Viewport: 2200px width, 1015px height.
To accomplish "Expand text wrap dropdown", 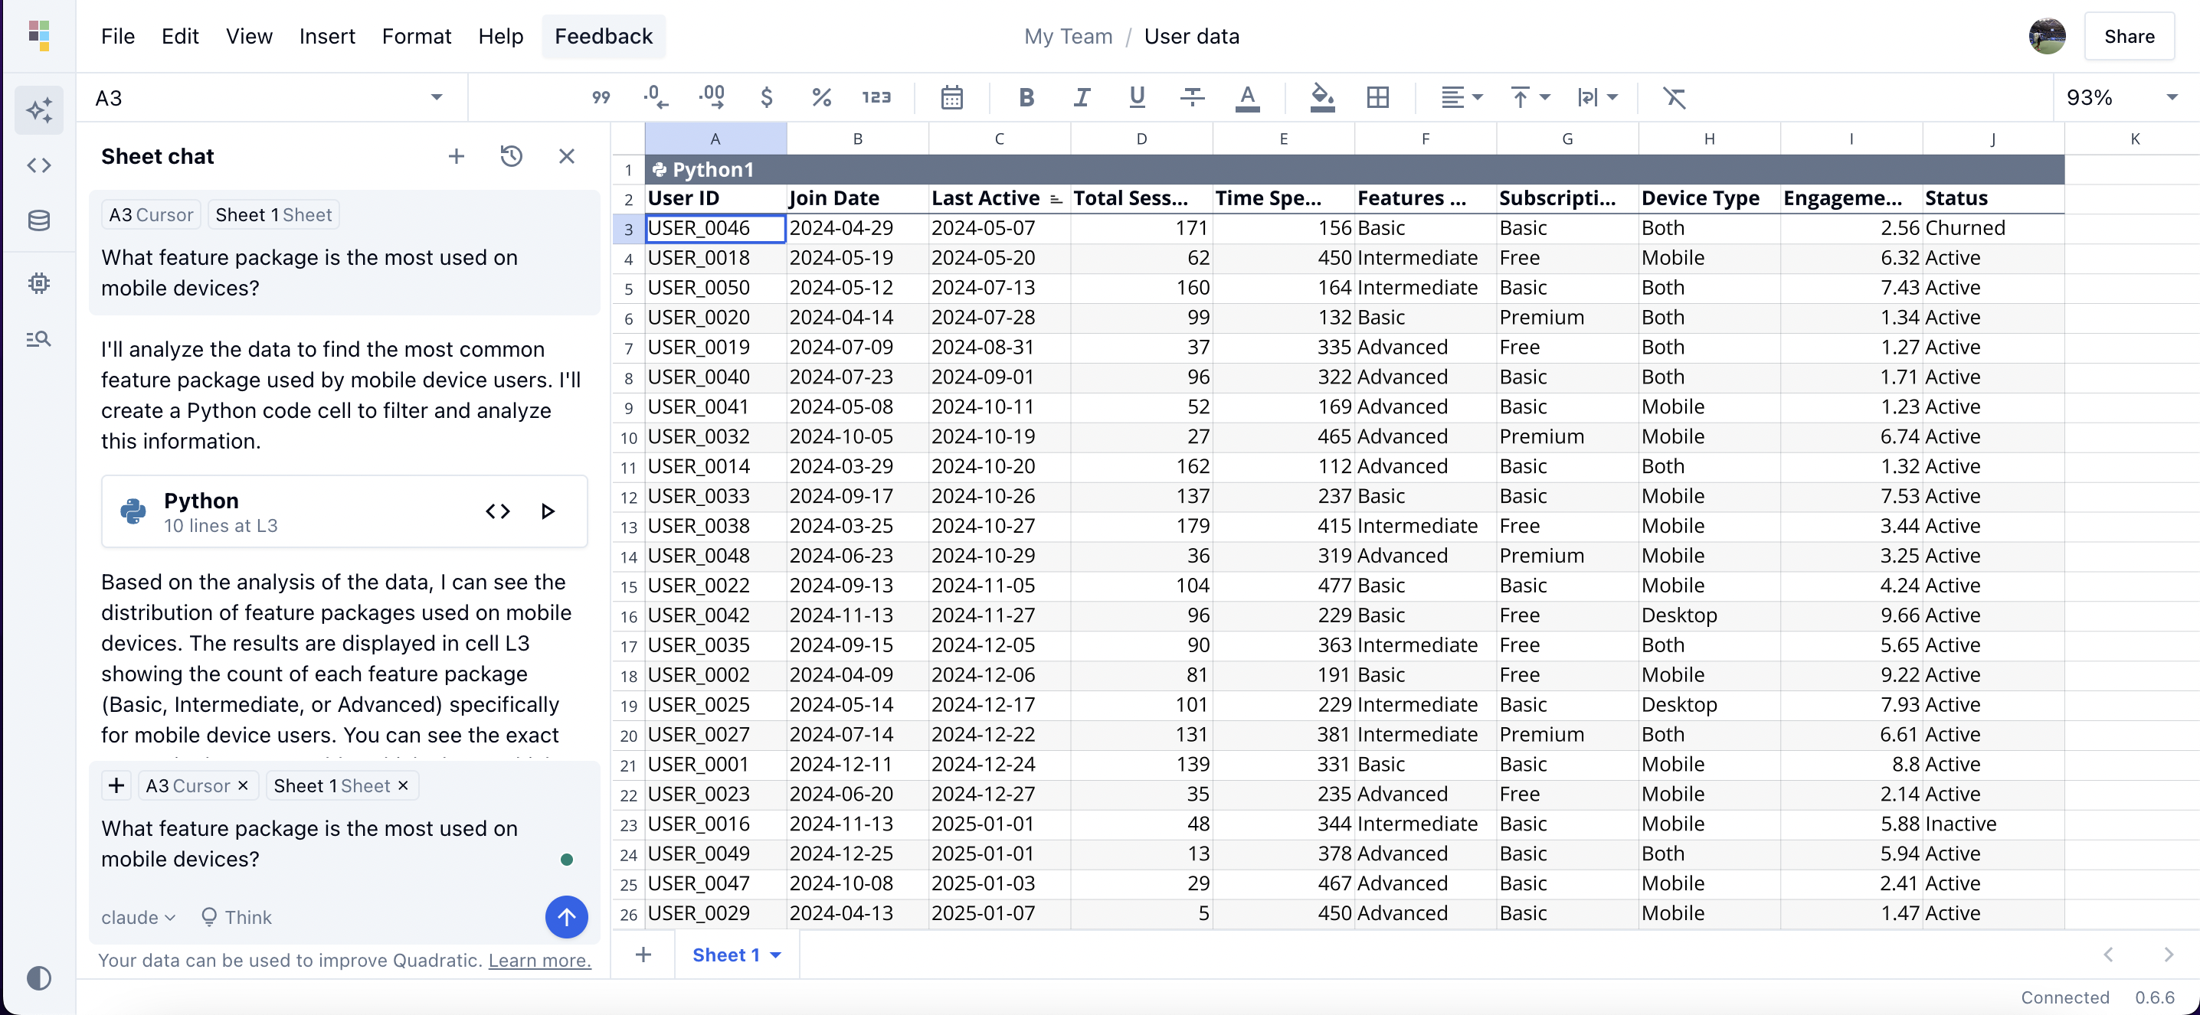I will (x=1597, y=97).
